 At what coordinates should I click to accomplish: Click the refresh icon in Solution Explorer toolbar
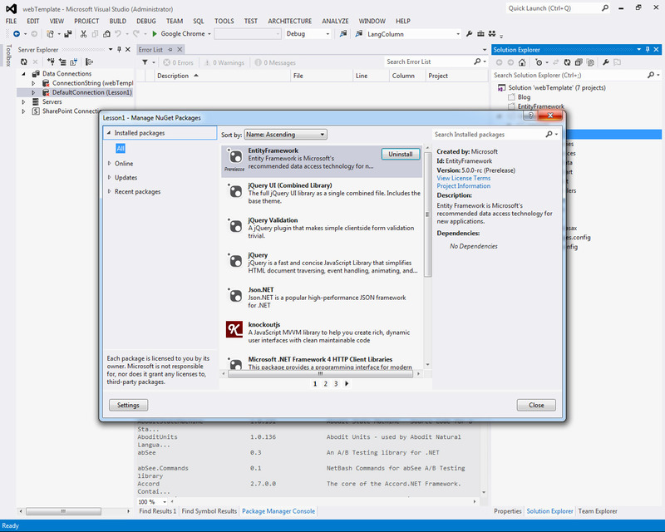[x=567, y=62]
